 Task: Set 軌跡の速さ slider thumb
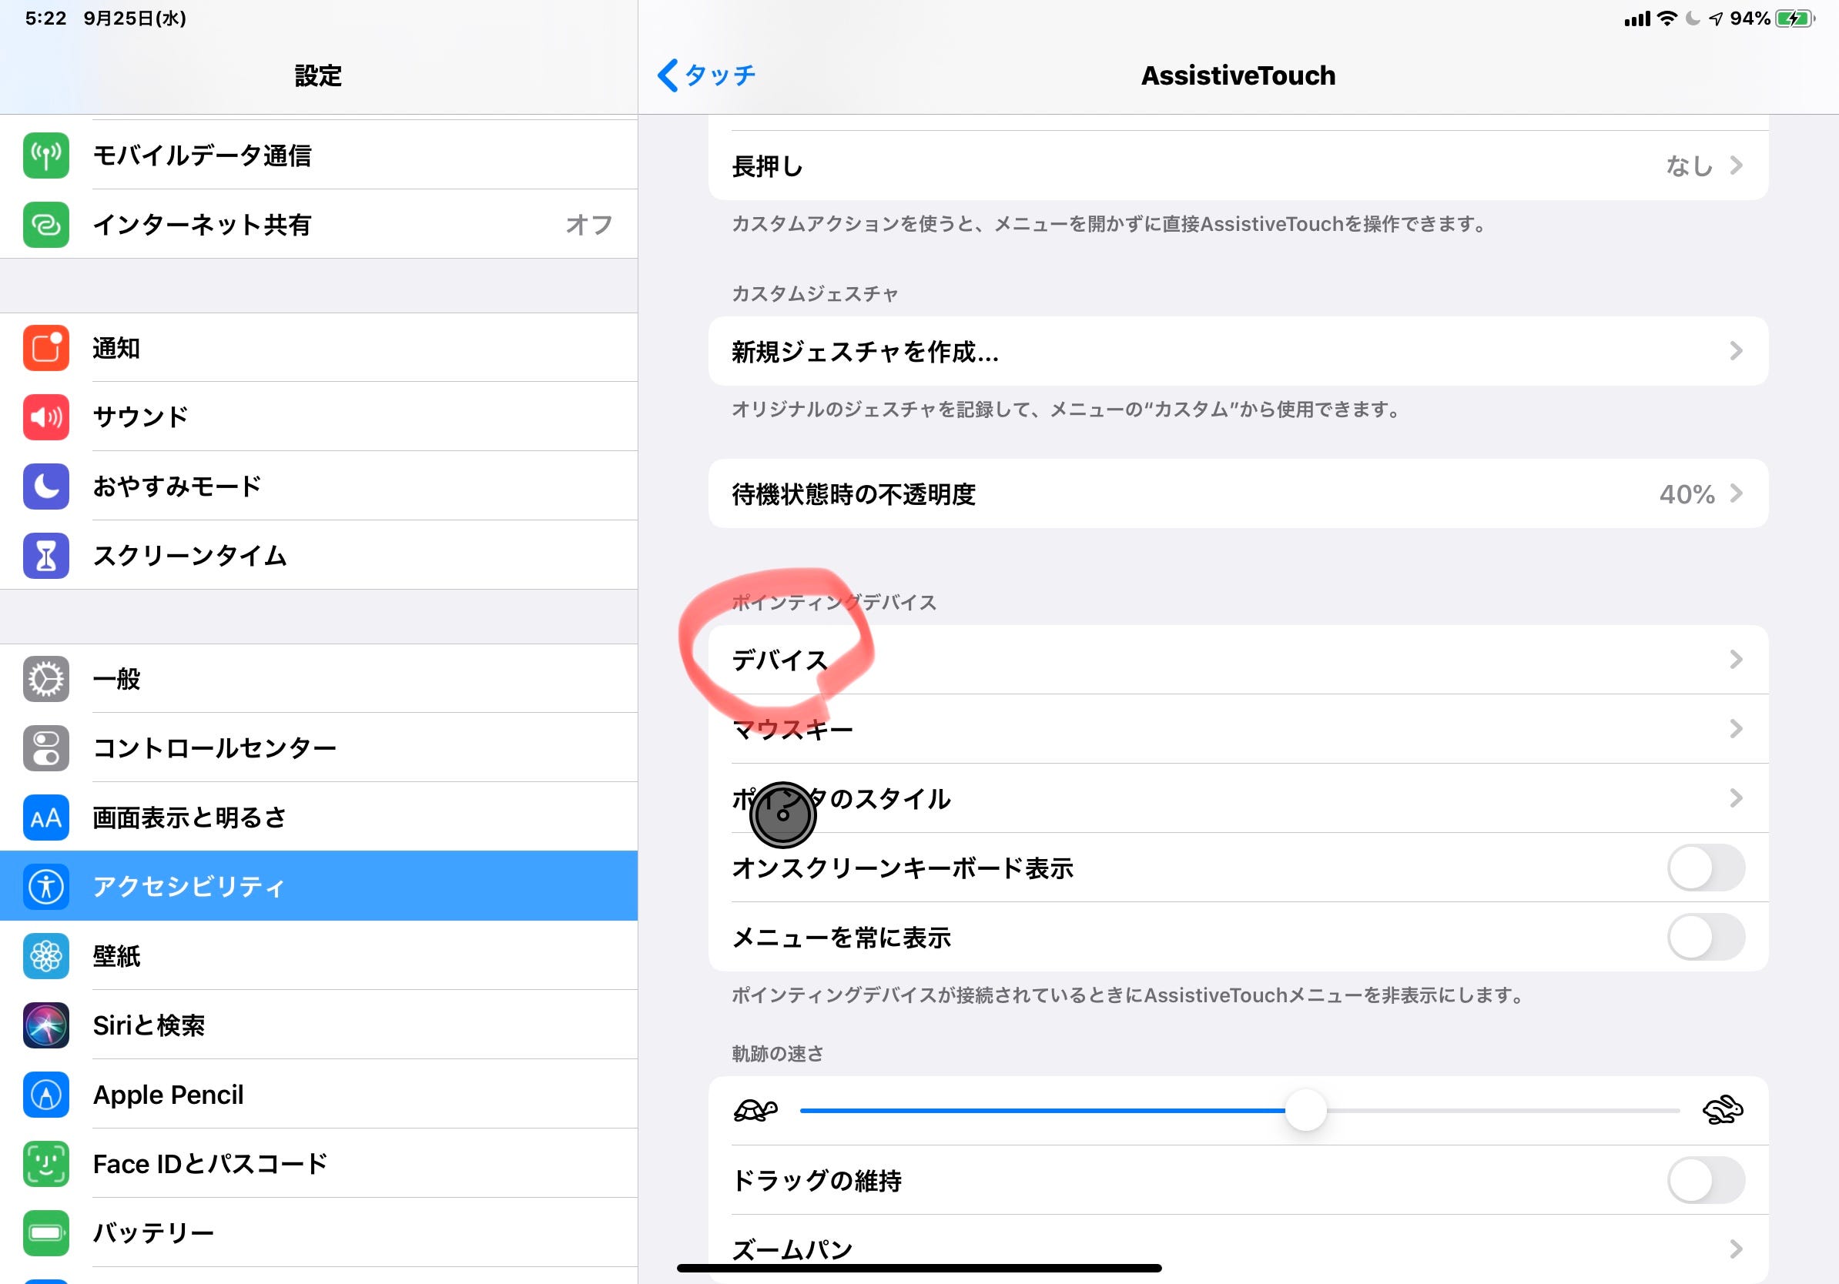pyautogui.click(x=1305, y=1110)
